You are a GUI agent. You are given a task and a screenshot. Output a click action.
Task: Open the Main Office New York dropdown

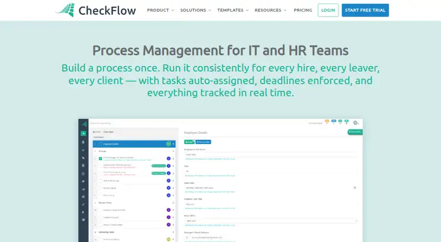[271, 221]
